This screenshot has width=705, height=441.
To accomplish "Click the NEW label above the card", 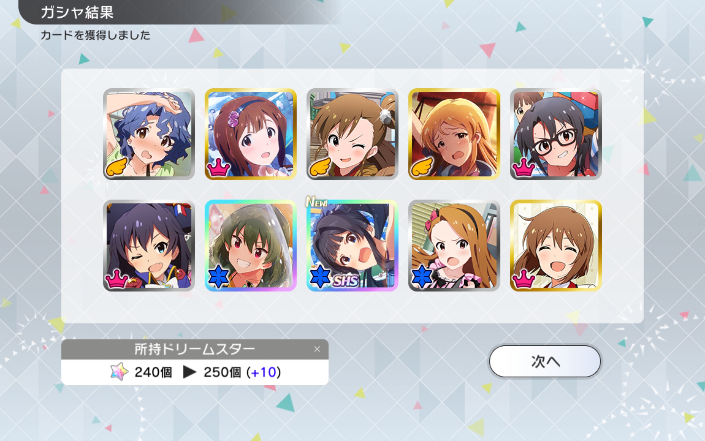I will (317, 202).
